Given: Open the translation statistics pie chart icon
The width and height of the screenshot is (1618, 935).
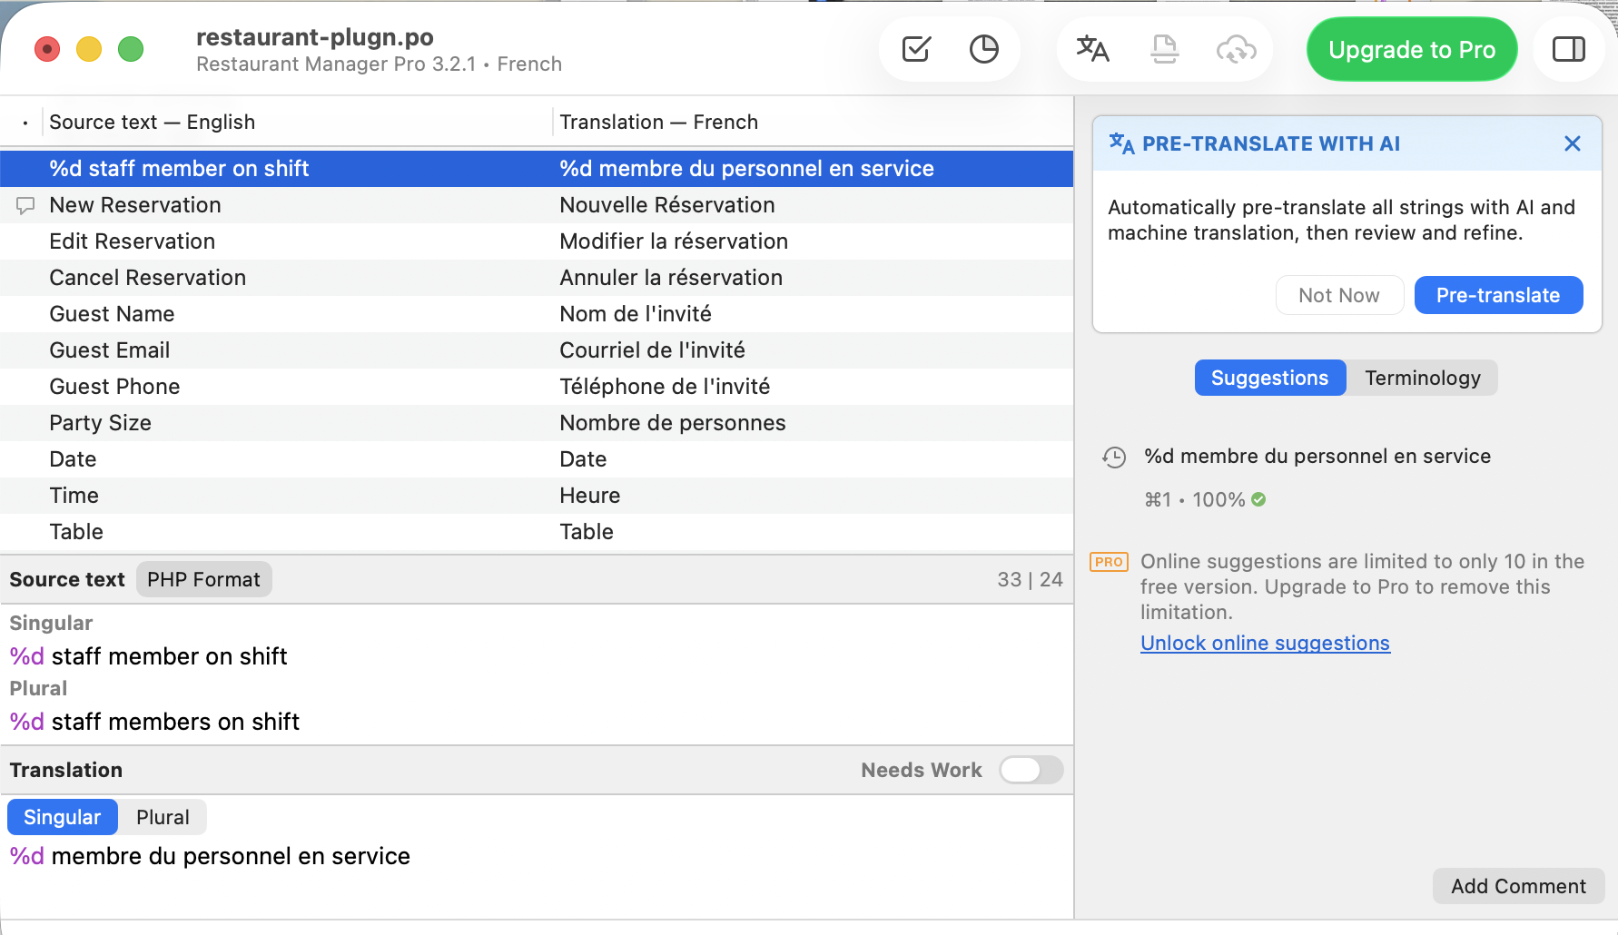Looking at the screenshot, I should (x=983, y=49).
